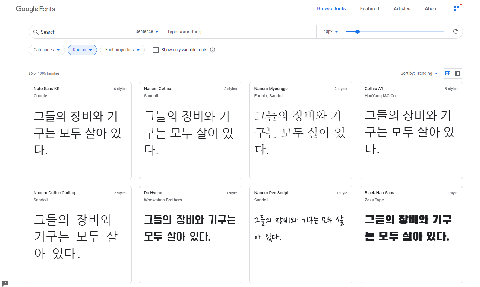Open the Sort by Trending dropdown

coord(419,73)
